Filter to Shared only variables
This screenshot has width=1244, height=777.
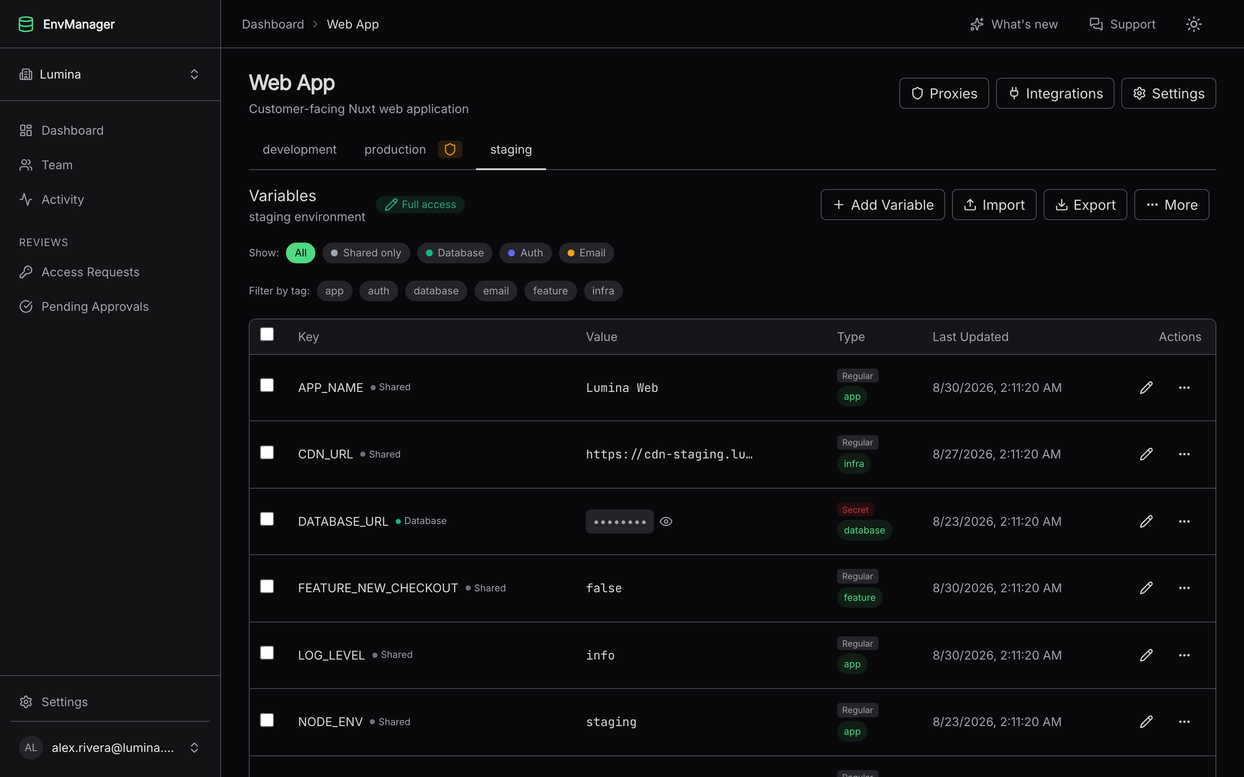[x=365, y=253]
